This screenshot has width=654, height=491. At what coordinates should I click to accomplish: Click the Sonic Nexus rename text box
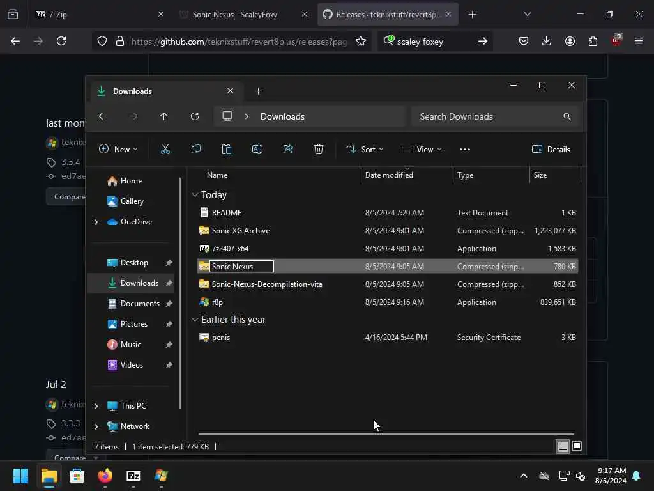click(x=241, y=267)
